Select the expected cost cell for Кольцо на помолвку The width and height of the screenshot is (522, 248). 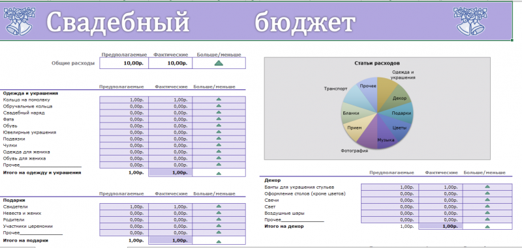(124, 100)
